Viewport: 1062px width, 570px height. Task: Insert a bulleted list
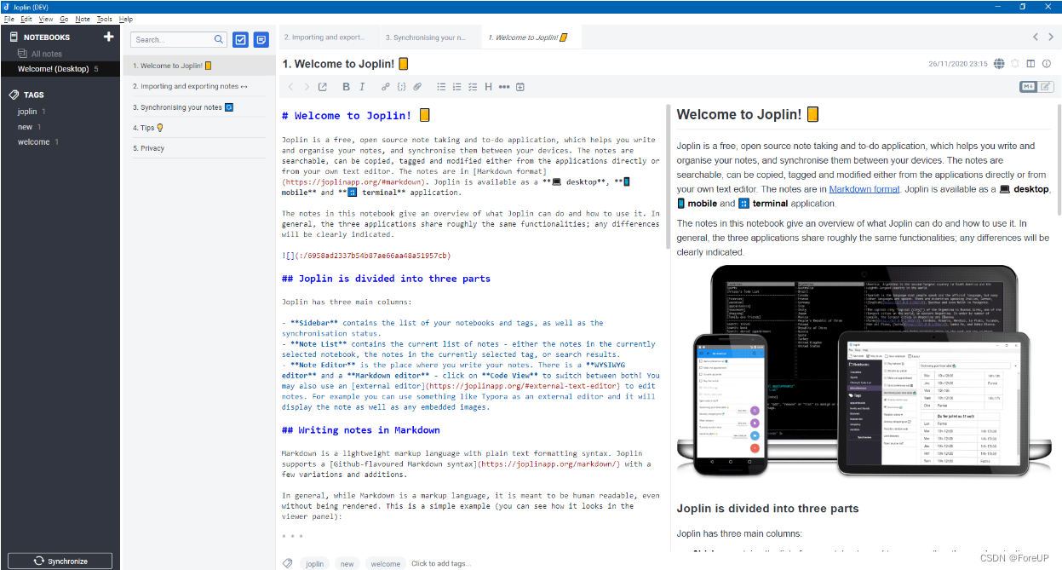click(441, 87)
